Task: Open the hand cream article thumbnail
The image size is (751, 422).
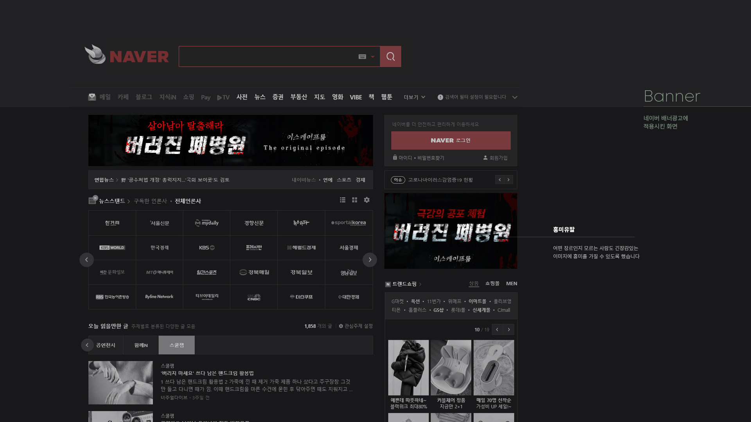Action: (x=120, y=383)
